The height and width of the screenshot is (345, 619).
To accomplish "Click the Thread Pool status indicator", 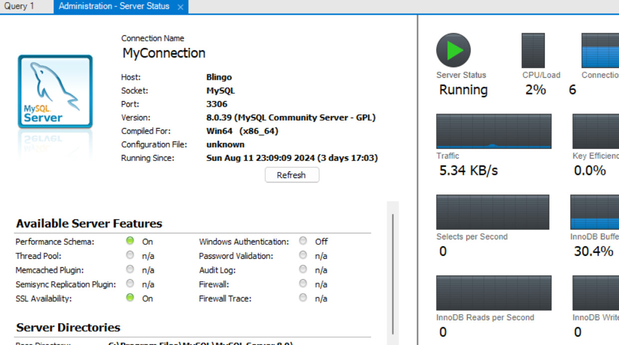I will pos(130,255).
